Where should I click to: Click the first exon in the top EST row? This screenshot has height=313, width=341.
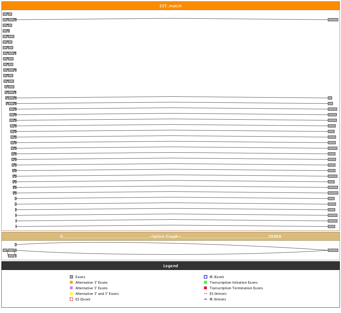(x=5, y=14)
